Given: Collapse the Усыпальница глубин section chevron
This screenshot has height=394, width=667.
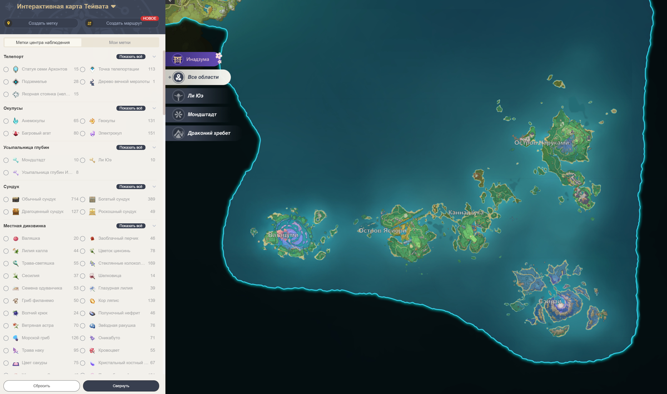Looking at the screenshot, I should coord(155,148).
